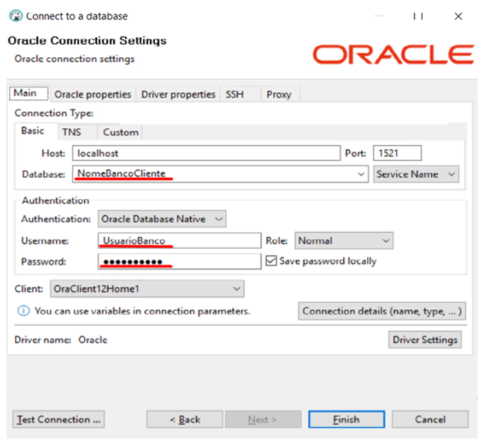Image resolution: width=480 pixels, height=439 pixels.
Task: Open the Oracle properties tab
Action: click(92, 94)
